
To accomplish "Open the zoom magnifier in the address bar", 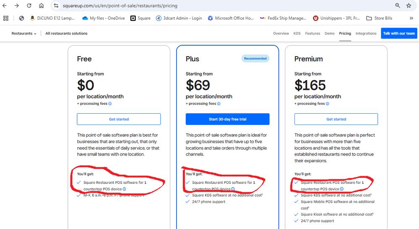I will pyautogui.click(x=397, y=6).
